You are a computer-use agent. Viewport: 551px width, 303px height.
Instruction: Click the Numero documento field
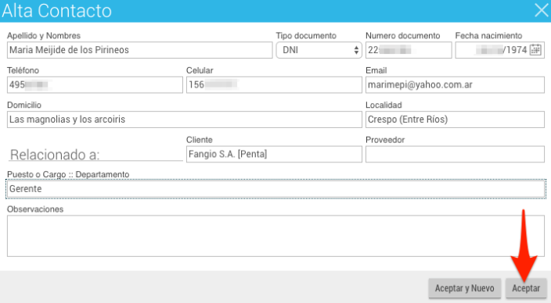click(x=409, y=50)
